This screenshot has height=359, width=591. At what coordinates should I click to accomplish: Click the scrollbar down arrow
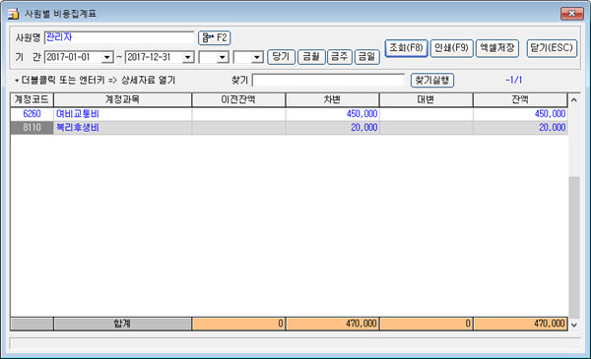point(574,325)
